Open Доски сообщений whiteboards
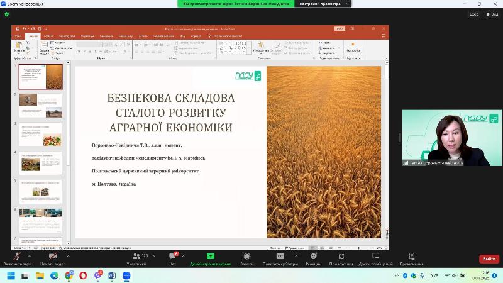 pyautogui.click(x=375, y=257)
